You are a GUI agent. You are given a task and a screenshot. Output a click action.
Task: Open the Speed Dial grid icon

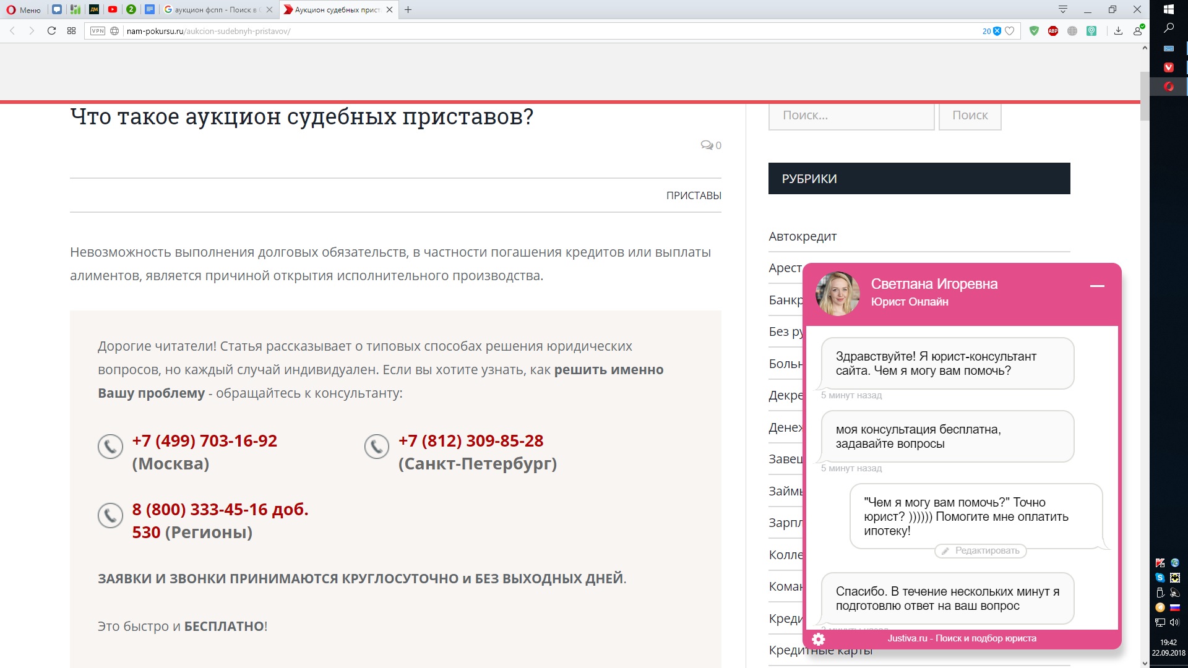click(x=71, y=31)
